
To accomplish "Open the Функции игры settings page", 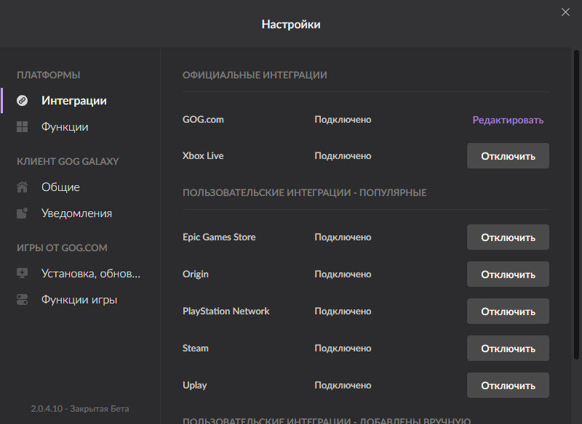I will 79,300.
